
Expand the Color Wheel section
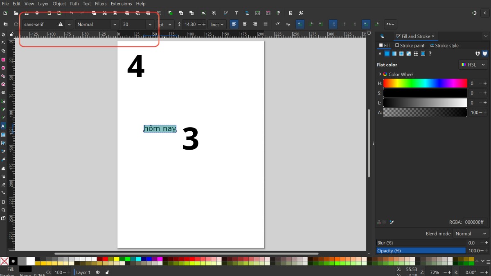(x=381, y=74)
